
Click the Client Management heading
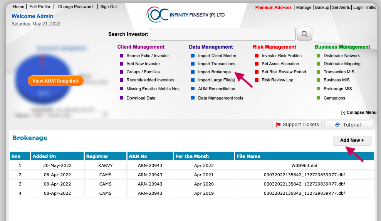coord(141,47)
